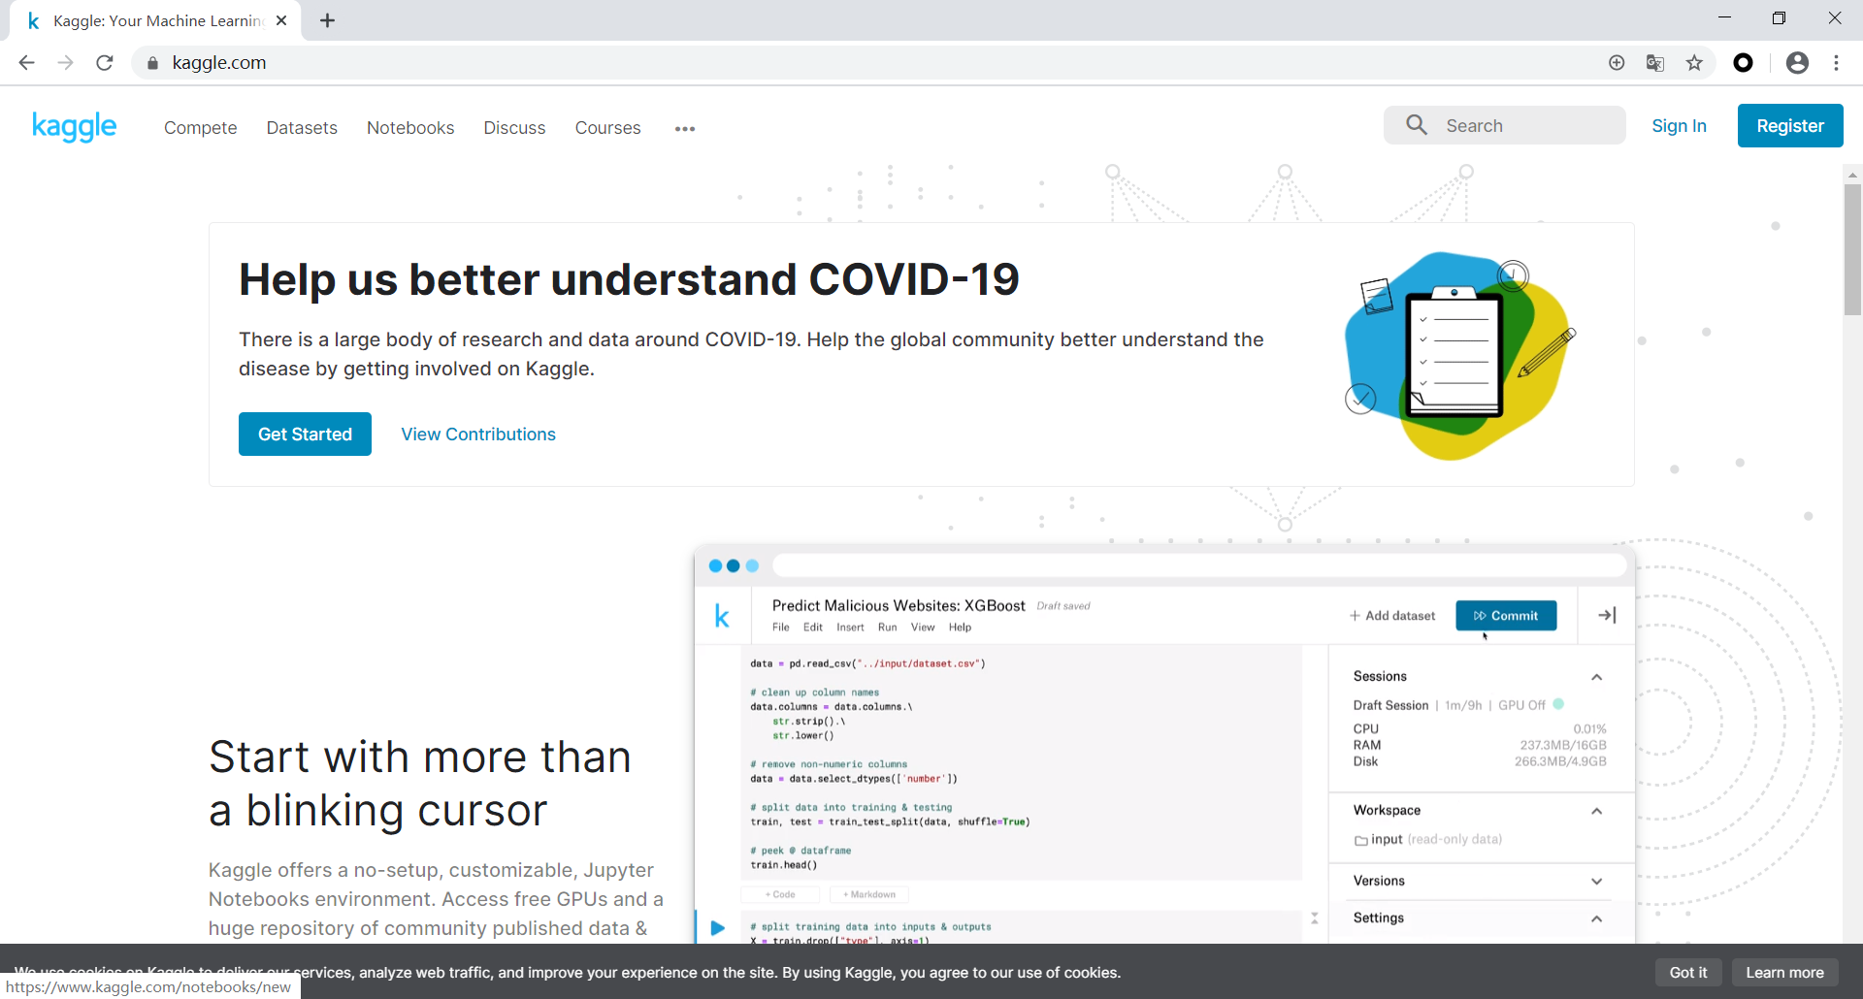Expand the Versions section
Screen dimensions: 1863x999
coord(1596,882)
